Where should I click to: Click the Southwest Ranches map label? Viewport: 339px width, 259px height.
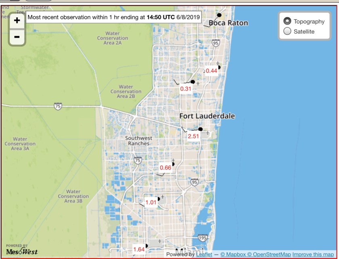[138, 141]
